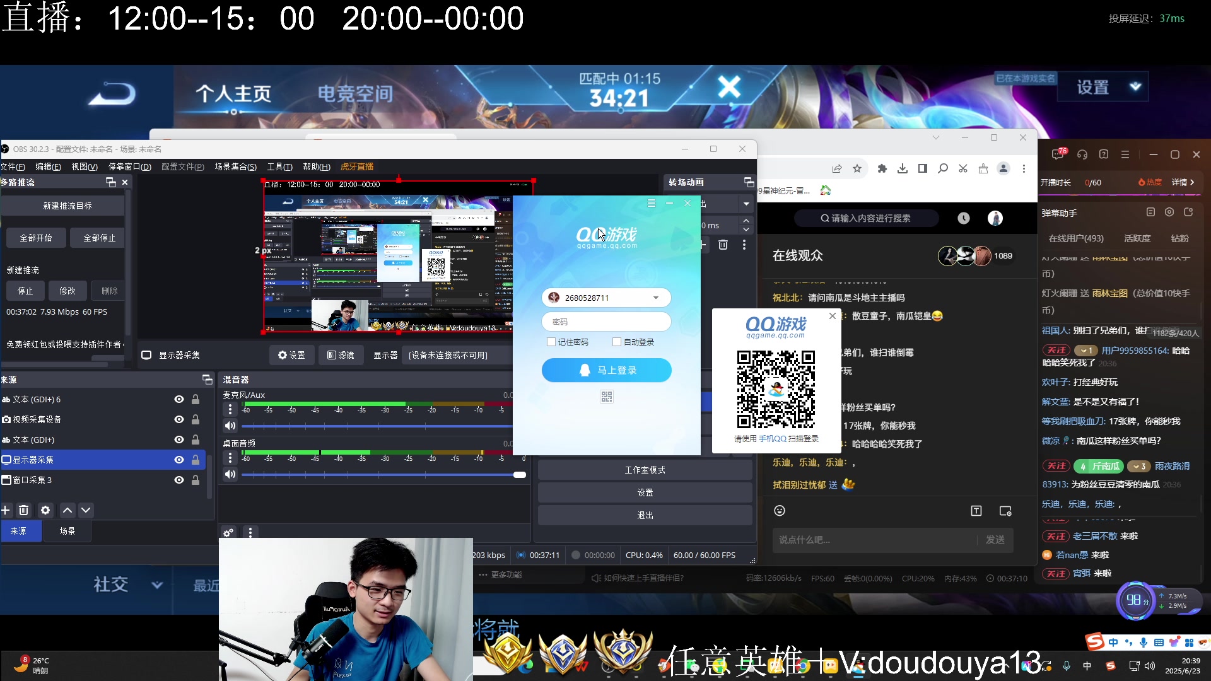This screenshot has height=681, width=1211.
Task: Open browser profile avatar icon
Action: click(x=1003, y=168)
